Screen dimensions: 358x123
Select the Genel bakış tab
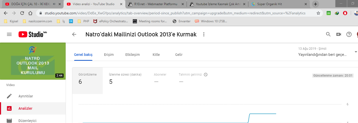tap(83, 55)
